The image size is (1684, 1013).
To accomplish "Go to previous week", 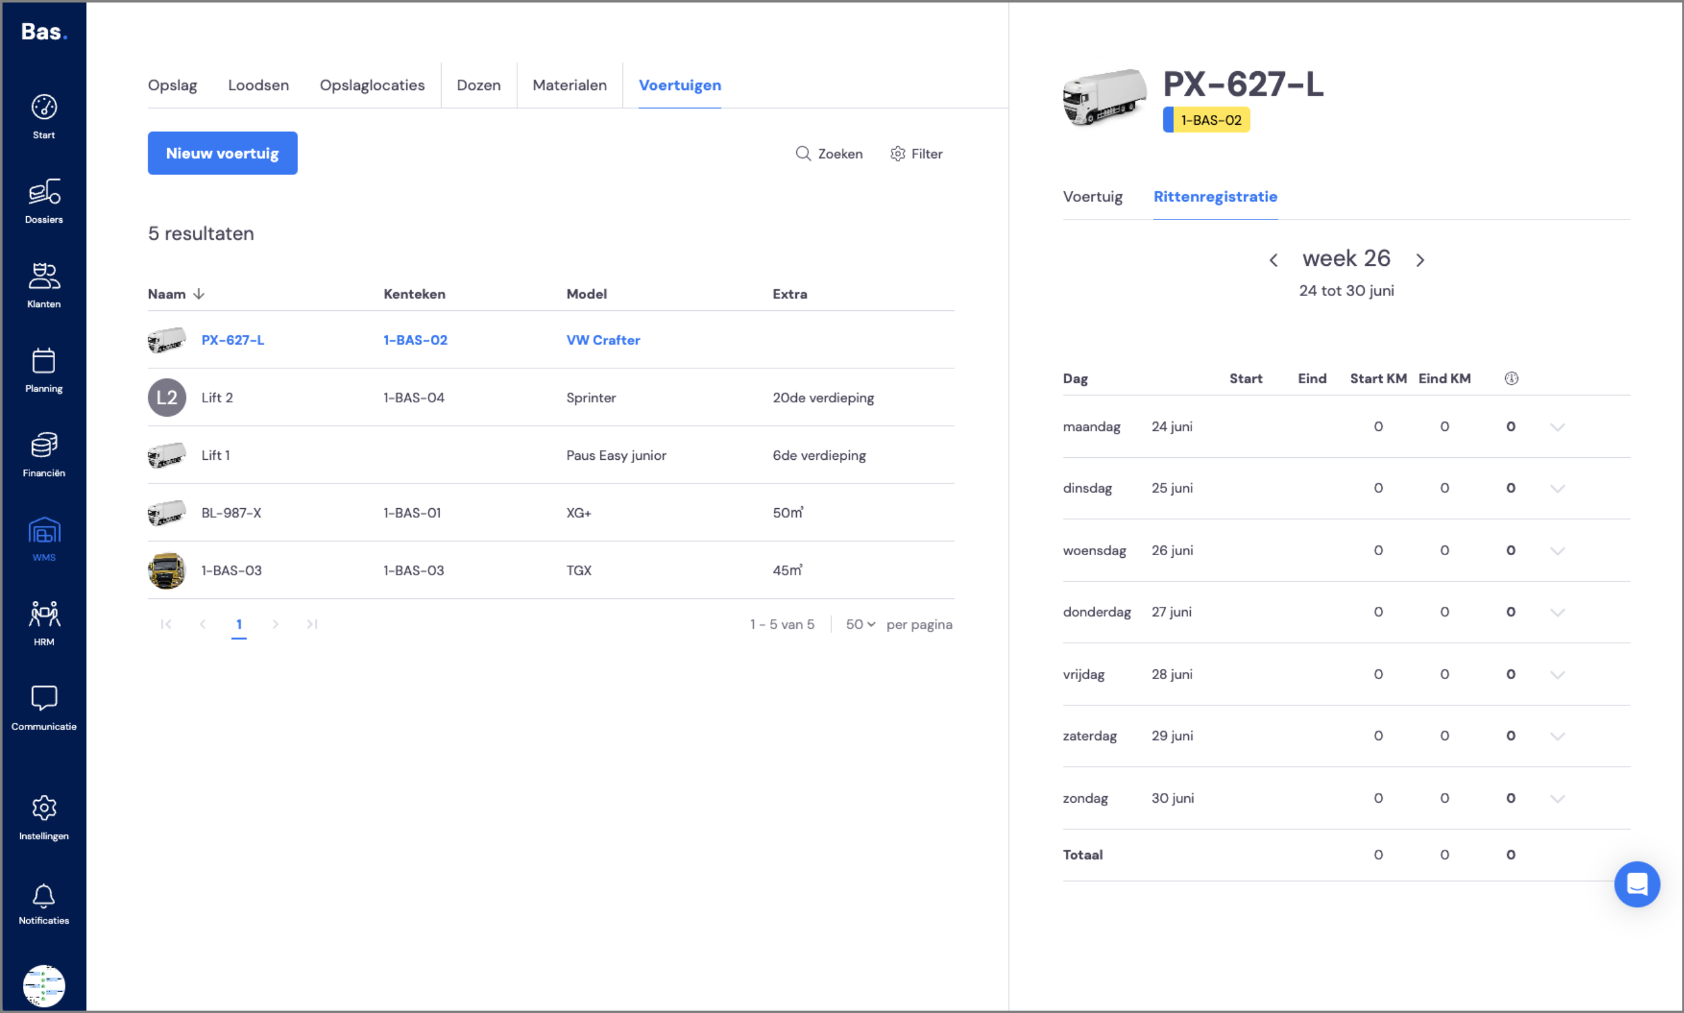I will point(1273,260).
